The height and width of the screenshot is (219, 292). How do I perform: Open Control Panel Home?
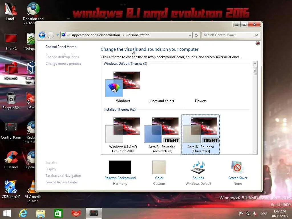61,47
